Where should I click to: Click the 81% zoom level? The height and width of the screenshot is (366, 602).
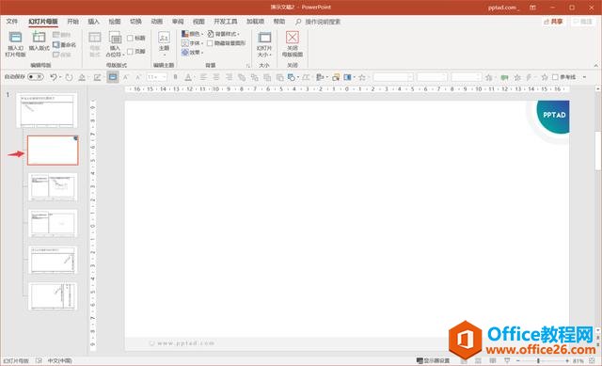pos(578,360)
